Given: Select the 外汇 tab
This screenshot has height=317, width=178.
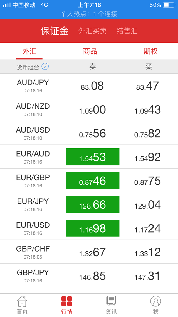Looking at the screenshot, I should tap(29, 51).
